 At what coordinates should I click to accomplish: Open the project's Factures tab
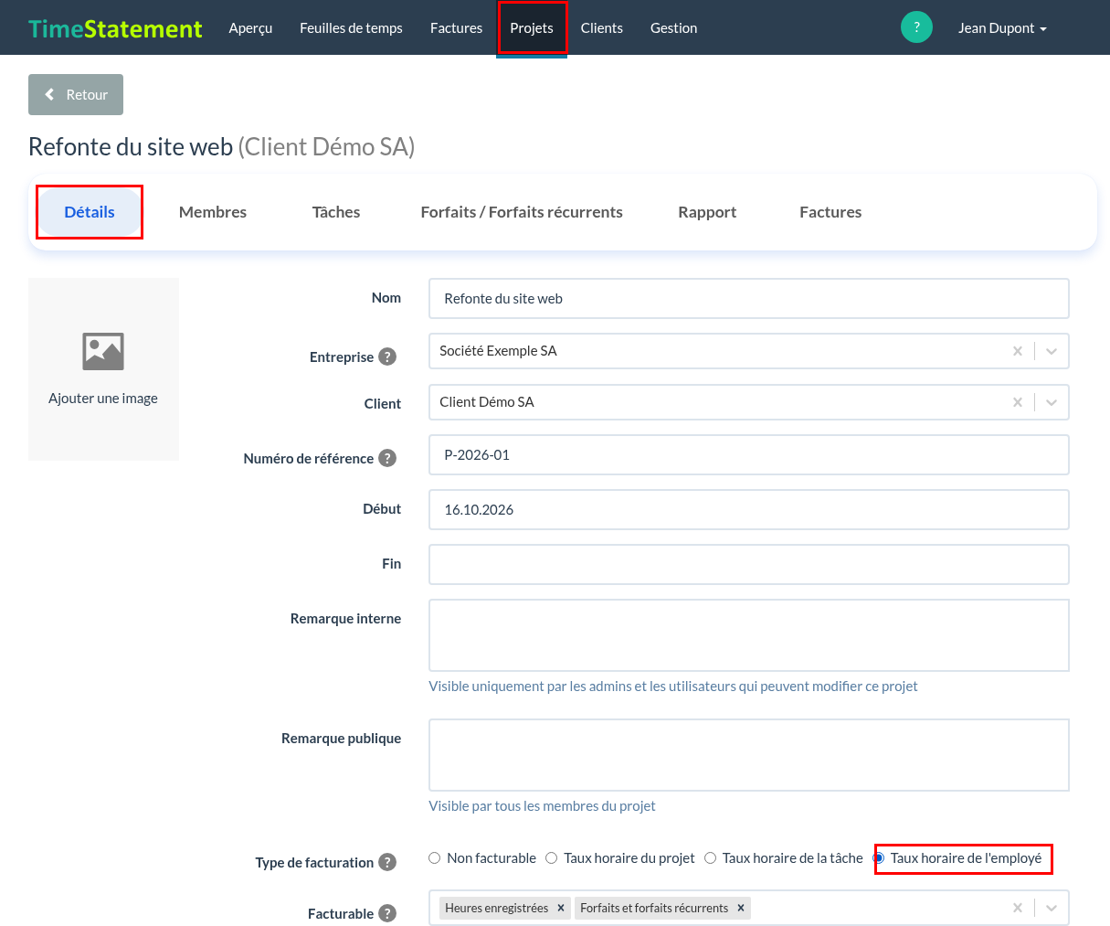point(830,212)
